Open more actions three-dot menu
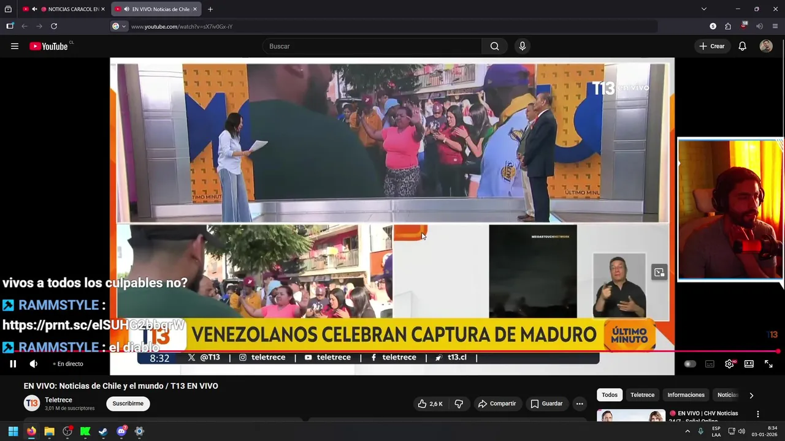The width and height of the screenshot is (785, 441). 580,404
